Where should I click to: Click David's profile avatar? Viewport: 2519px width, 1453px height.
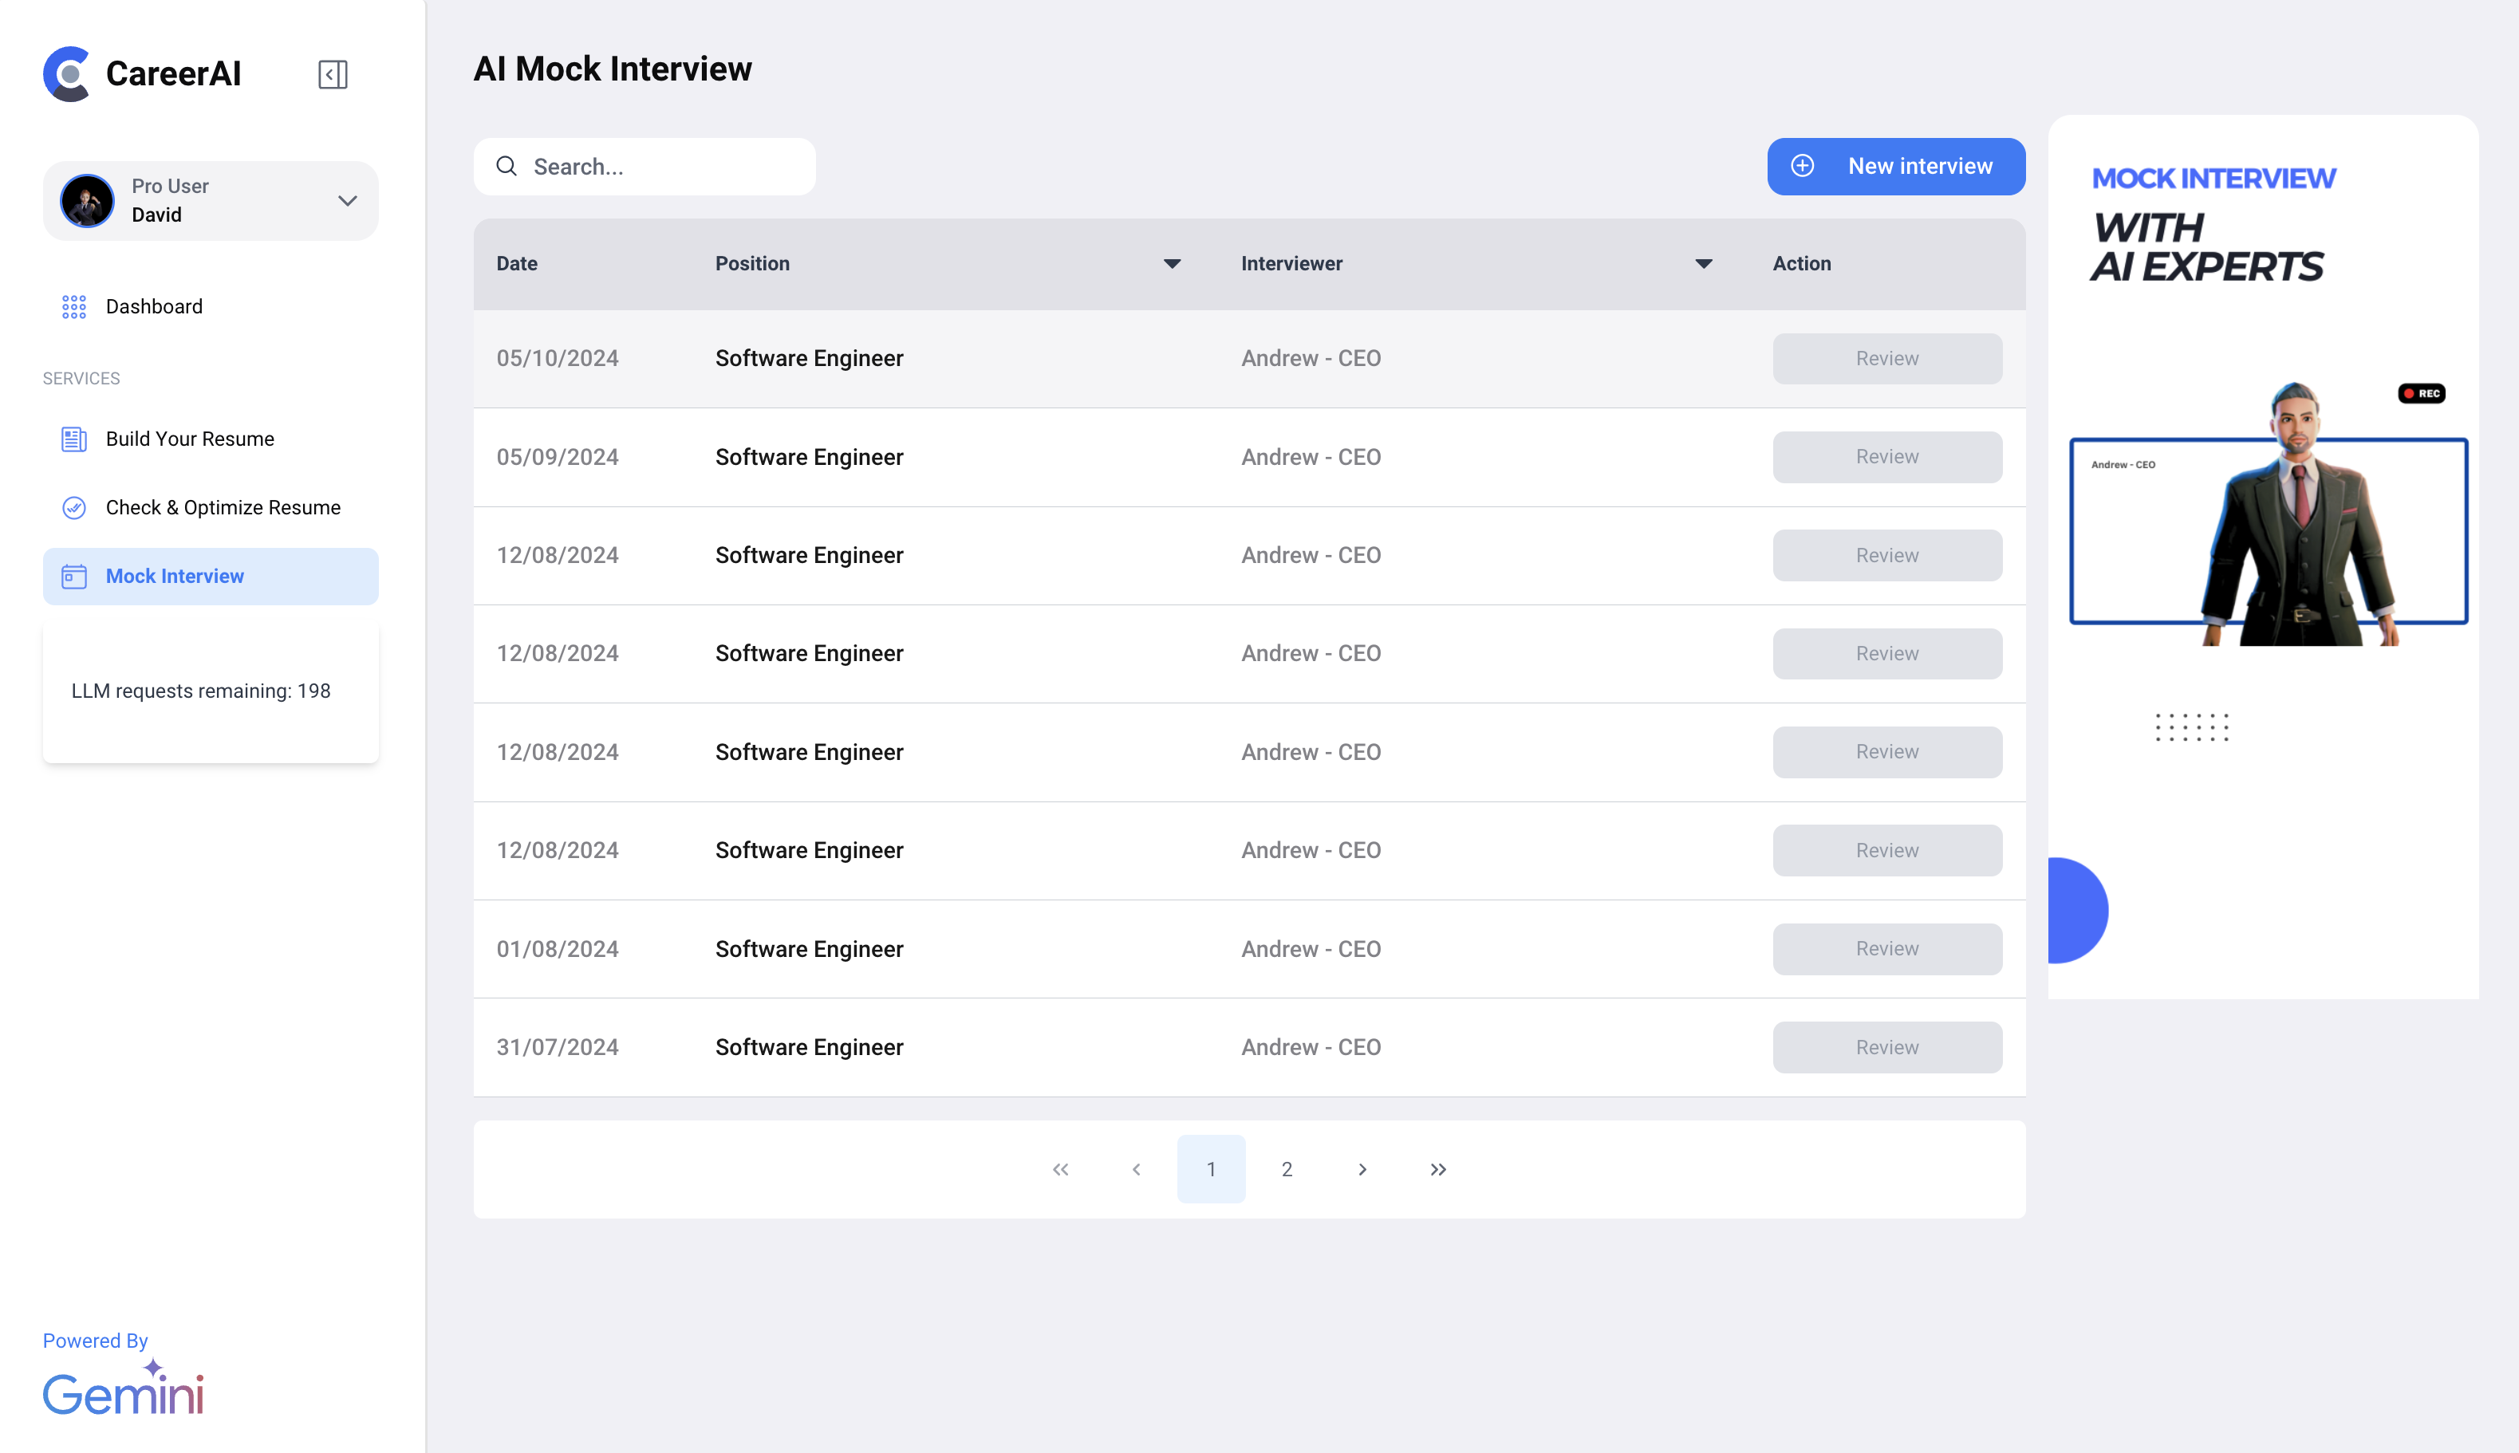[87, 201]
